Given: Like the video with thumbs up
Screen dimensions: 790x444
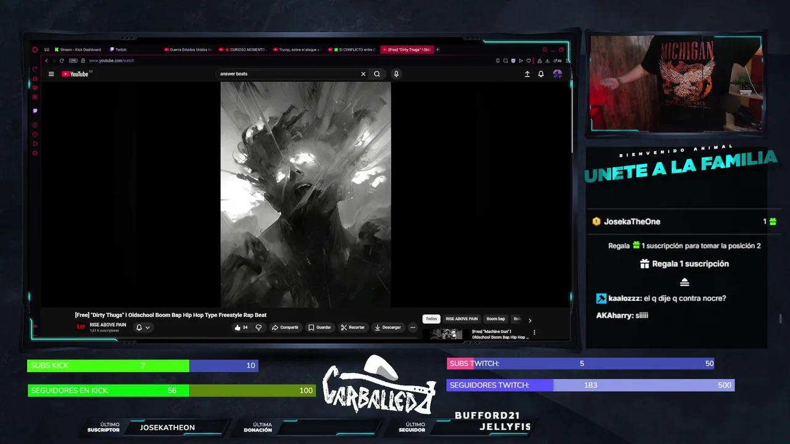Looking at the screenshot, I should click(241, 327).
